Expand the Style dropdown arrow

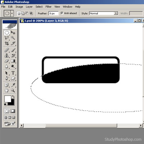tap(116, 13)
